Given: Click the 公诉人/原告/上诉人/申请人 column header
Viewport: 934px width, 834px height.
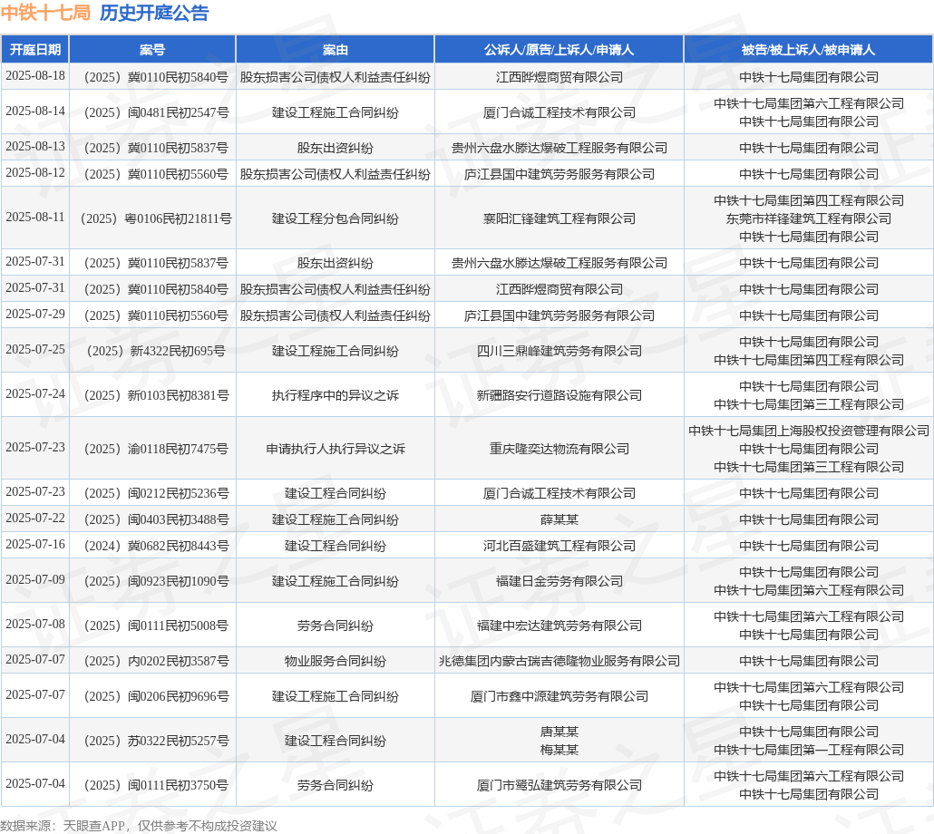Looking at the screenshot, I should 559,50.
